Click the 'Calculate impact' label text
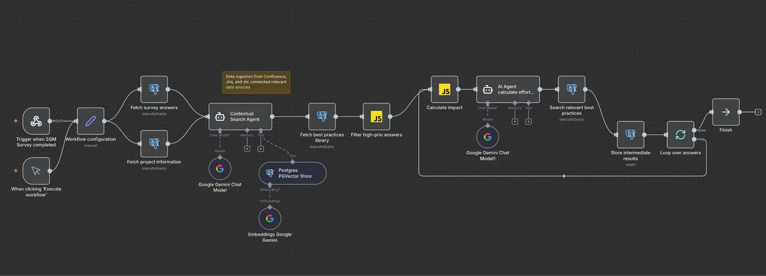Viewport: 766px width, 276px height. click(445, 108)
